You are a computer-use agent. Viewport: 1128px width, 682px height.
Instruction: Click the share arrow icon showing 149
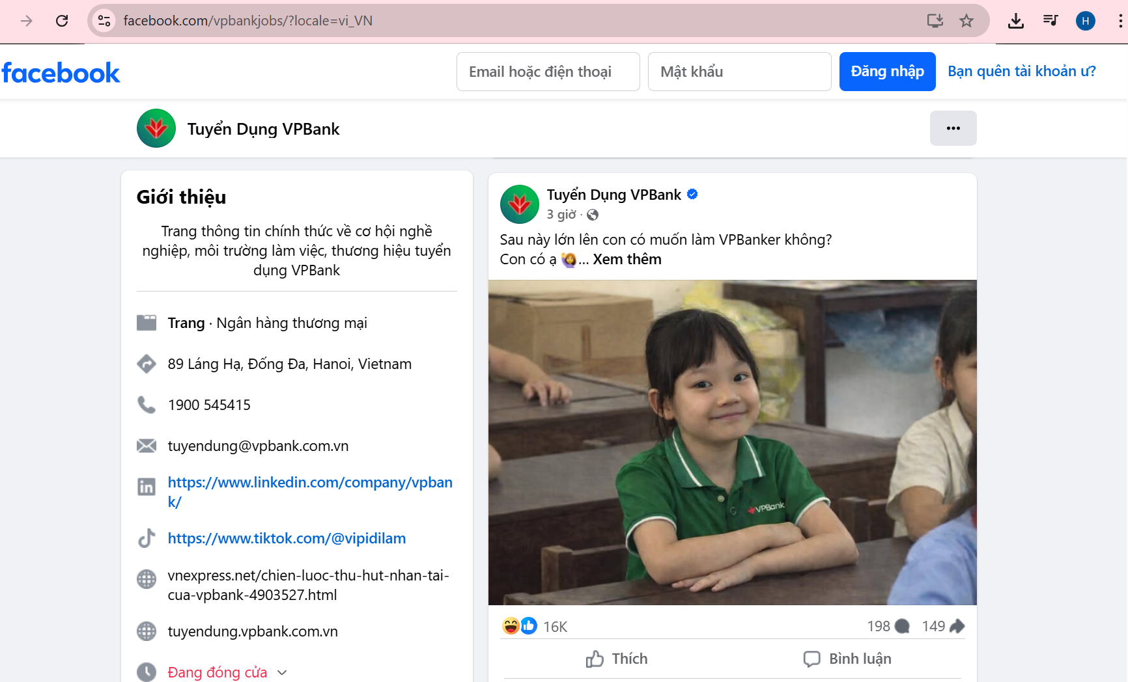[957, 625]
